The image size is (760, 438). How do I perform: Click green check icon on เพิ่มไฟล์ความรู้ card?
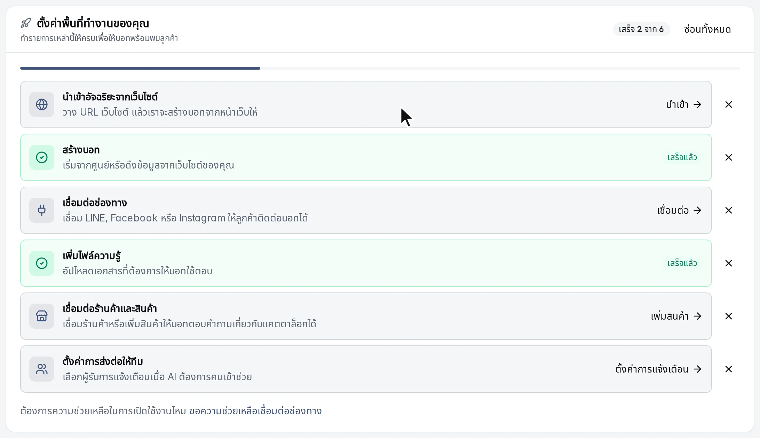tap(42, 263)
